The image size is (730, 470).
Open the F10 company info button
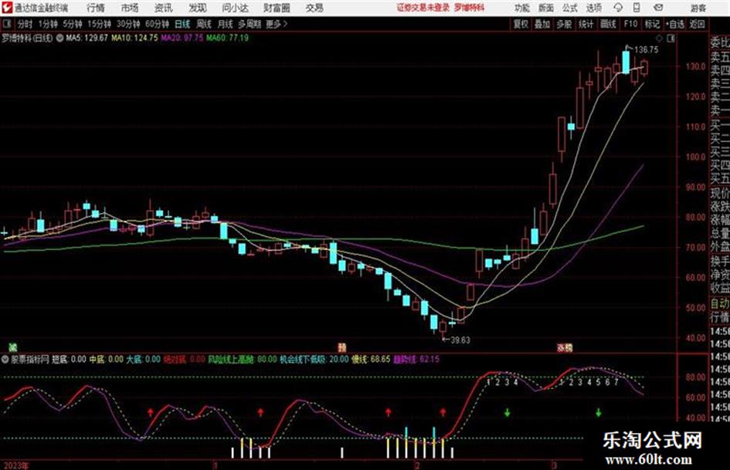[631, 24]
